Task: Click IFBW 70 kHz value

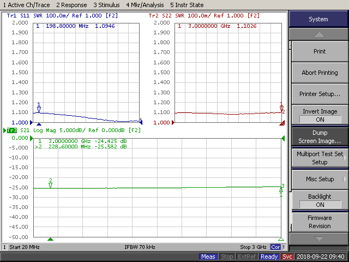Action: [140, 247]
